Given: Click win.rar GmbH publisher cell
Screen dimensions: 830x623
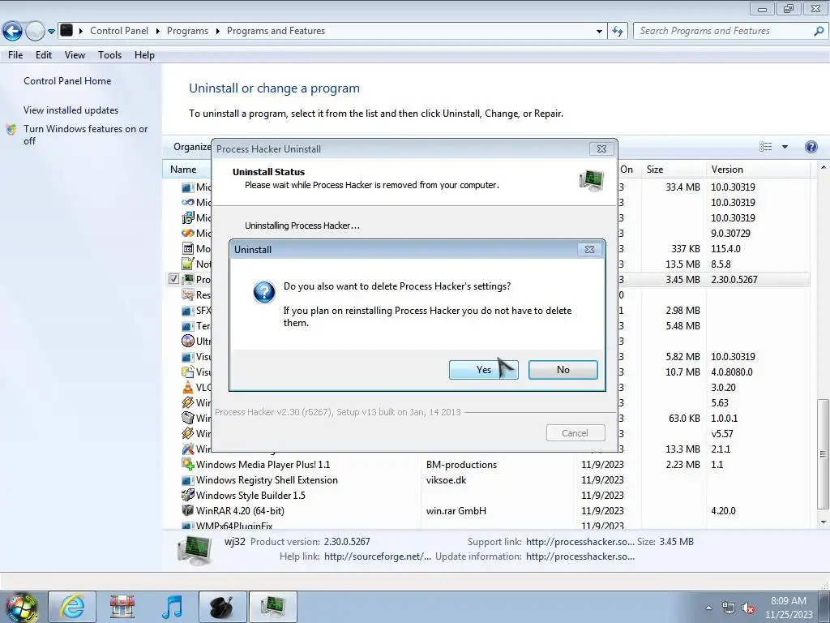Looking at the screenshot, I should click(x=456, y=511).
